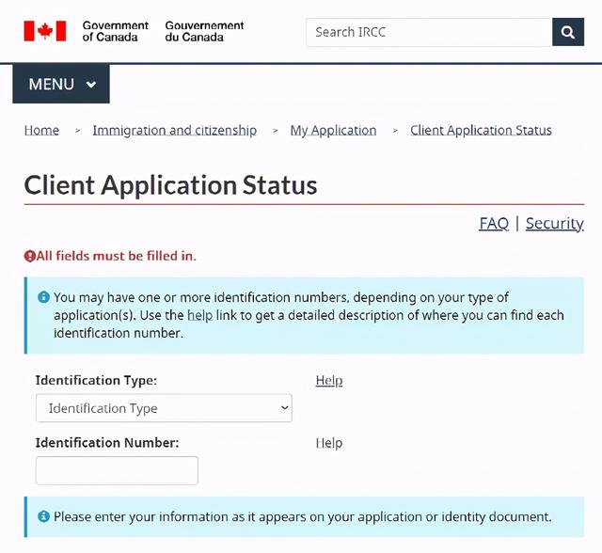Image resolution: width=602 pixels, height=553 pixels.
Task: Focus the Search IRCC text field
Action: [428, 32]
